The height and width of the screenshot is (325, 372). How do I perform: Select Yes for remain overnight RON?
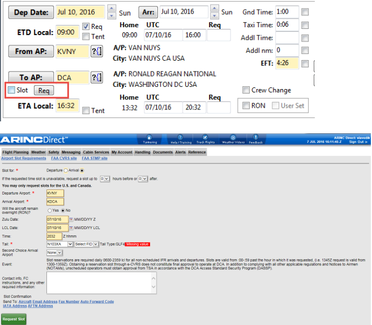(50, 210)
